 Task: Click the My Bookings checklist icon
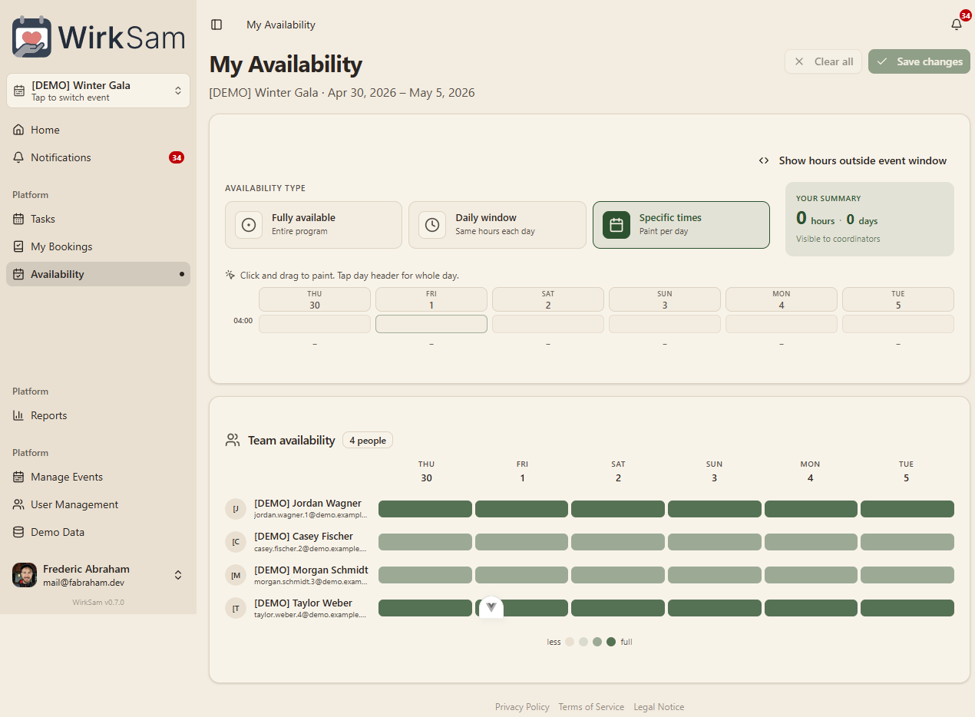click(x=18, y=246)
